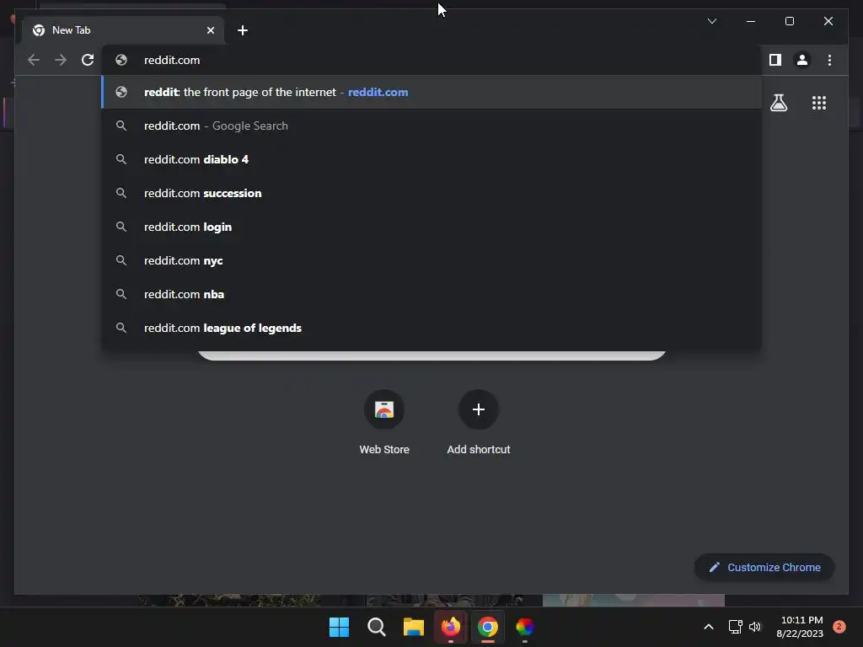
Task: Select reddit.com Google Search suggestion
Action: click(x=431, y=126)
